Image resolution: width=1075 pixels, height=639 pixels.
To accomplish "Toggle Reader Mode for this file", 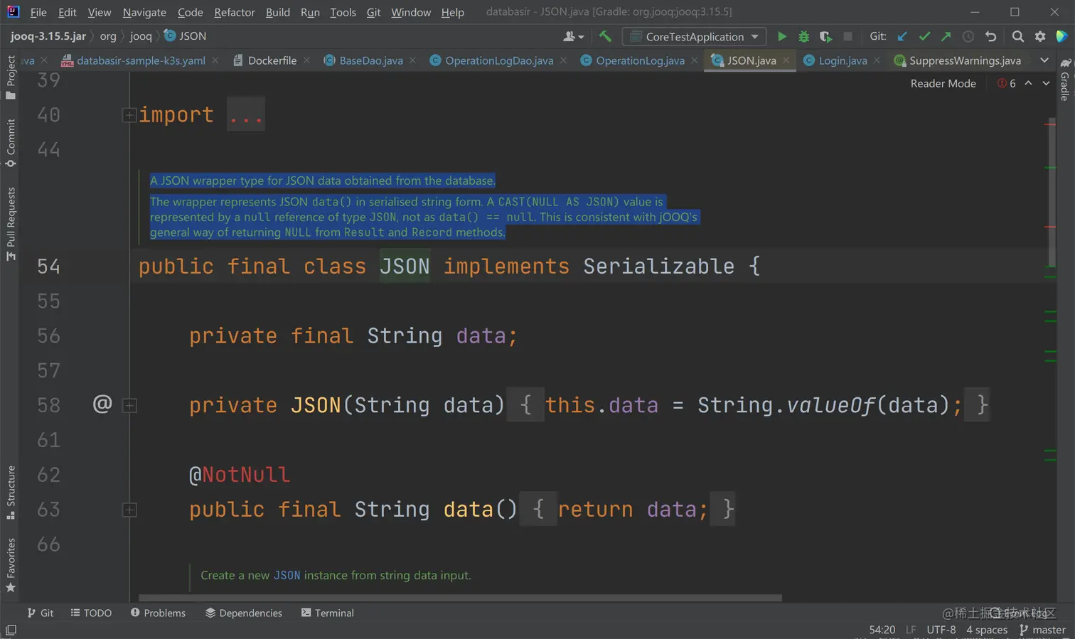I will tap(943, 83).
